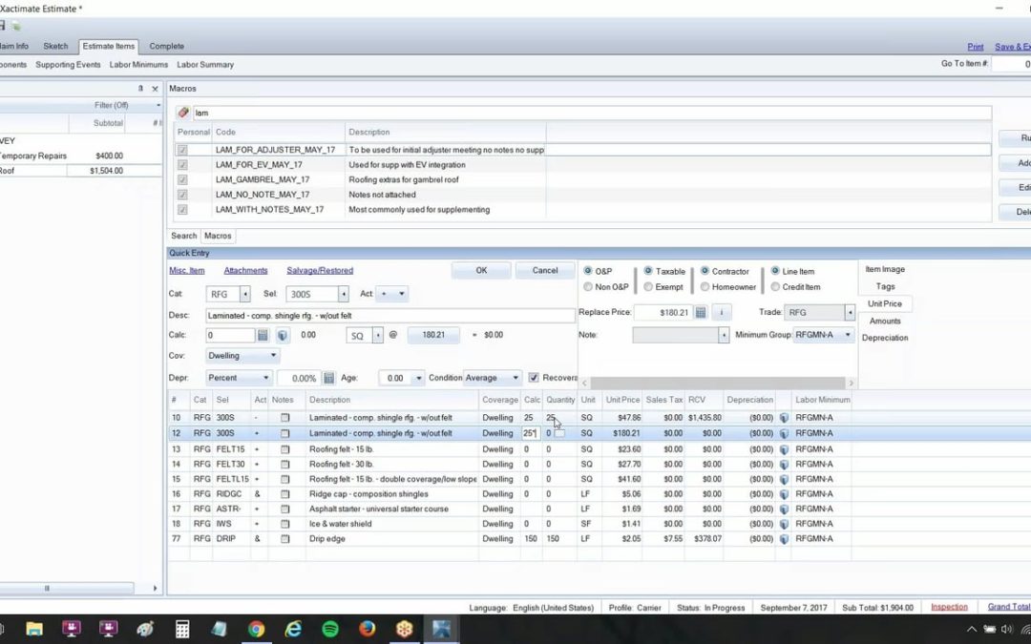
Task: Click the right arrow of left panel scrollbar
Action: click(156, 588)
